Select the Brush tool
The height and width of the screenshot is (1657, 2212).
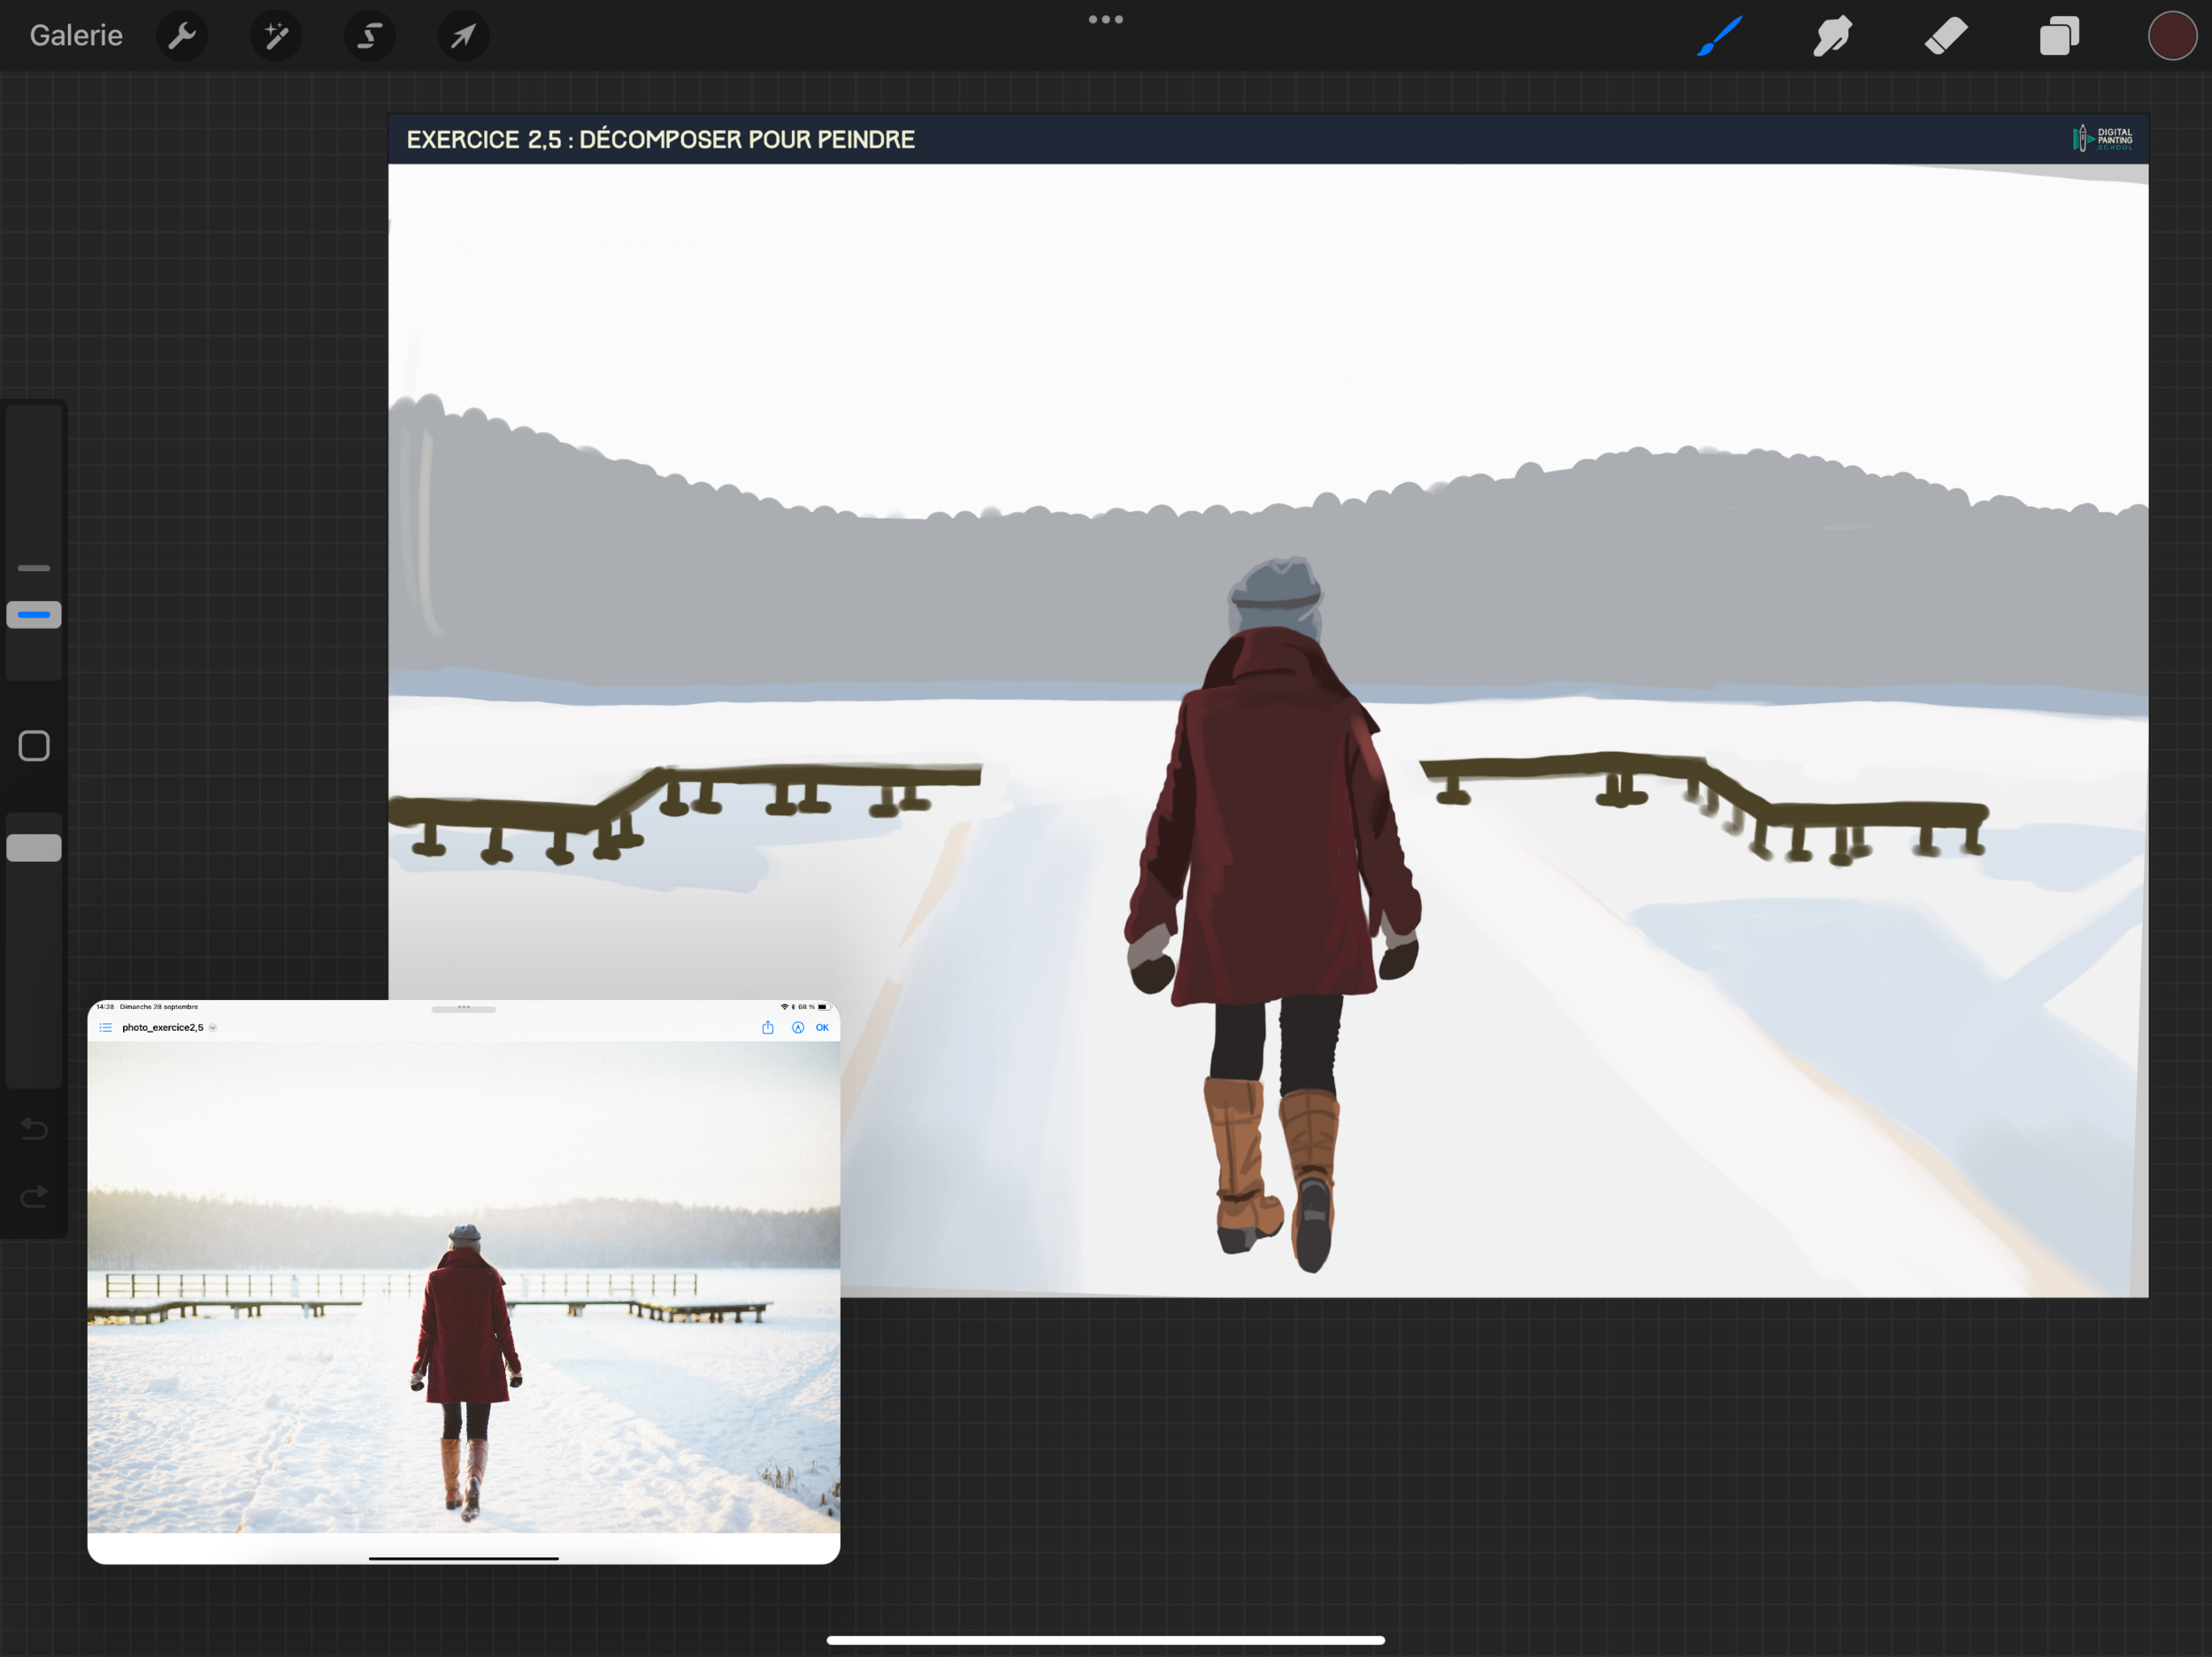tap(1720, 37)
